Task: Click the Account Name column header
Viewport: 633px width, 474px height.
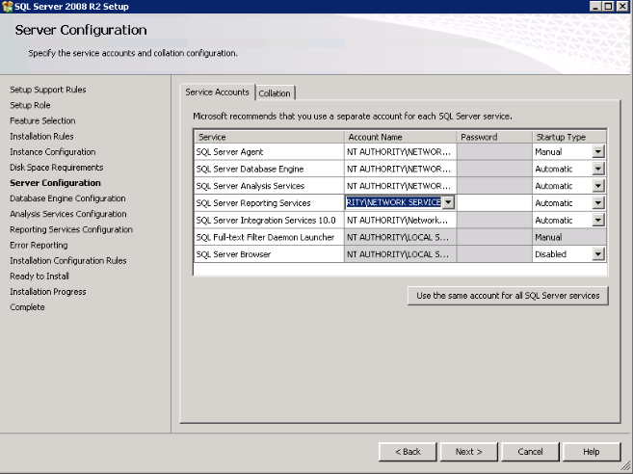Action: click(400, 137)
